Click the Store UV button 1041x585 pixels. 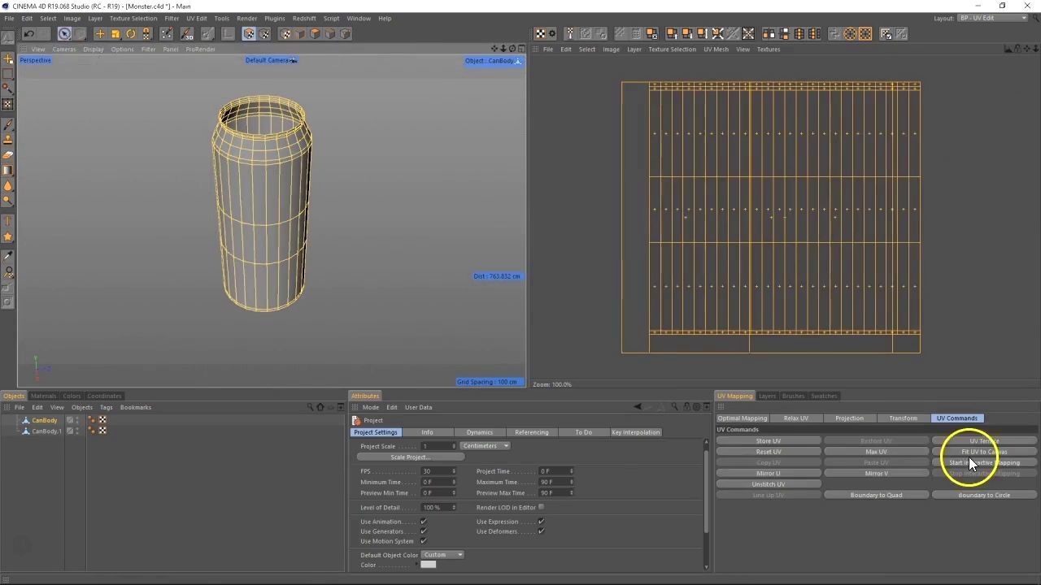coord(769,441)
